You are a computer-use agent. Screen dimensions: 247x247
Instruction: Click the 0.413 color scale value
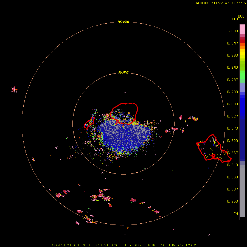pos(232,165)
